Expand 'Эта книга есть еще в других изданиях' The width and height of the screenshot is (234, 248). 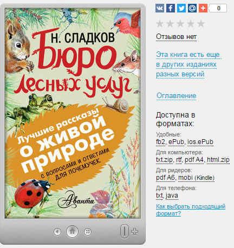tap(188, 64)
